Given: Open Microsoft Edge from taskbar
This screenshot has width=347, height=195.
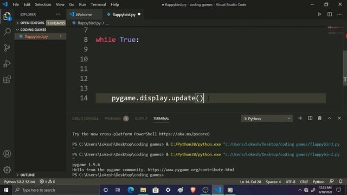Looking at the screenshot, I should [x=131, y=190].
